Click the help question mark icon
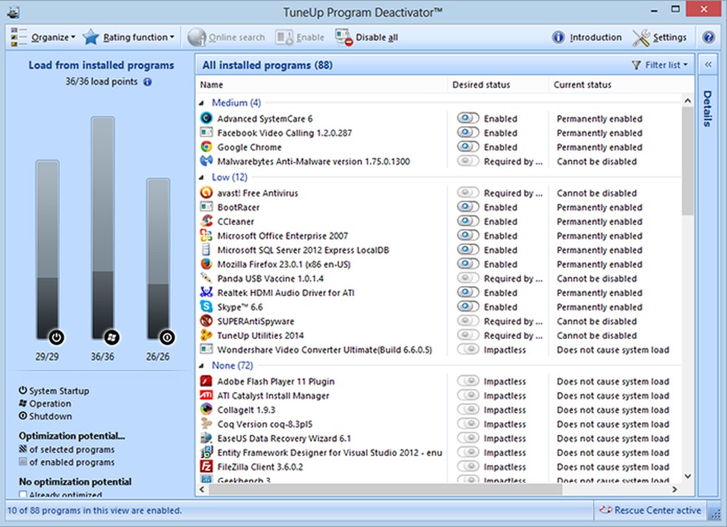This screenshot has height=527, width=727. pos(709,38)
